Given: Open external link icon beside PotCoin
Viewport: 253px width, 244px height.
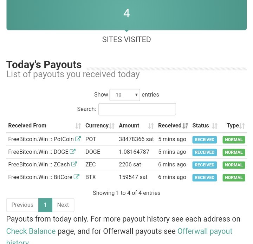Looking at the screenshot, I should (78, 139).
